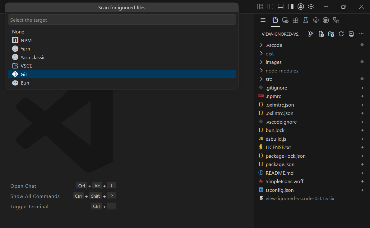Focus the Select the target input
This screenshot has width=370, height=228.
(122, 20)
